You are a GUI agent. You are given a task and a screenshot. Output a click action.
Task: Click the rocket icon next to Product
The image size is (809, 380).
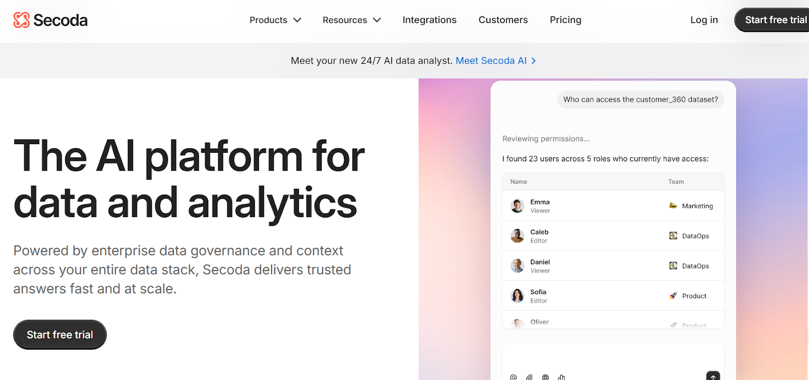pyautogui.click(x=673, y=295)
